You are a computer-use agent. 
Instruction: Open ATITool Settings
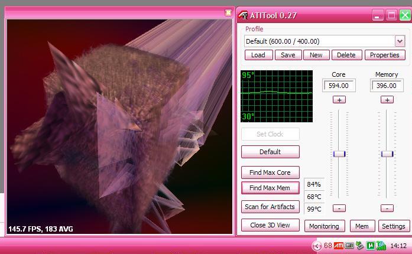tap(394, 226)
